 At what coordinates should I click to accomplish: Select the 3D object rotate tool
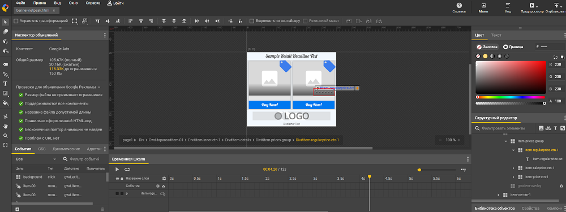tap(6, 41)
